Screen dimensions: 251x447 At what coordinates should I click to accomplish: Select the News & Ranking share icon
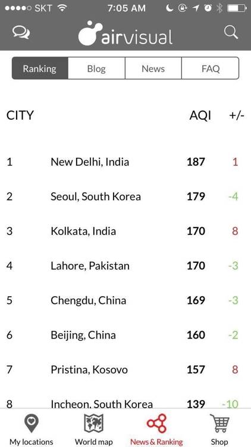156,423
